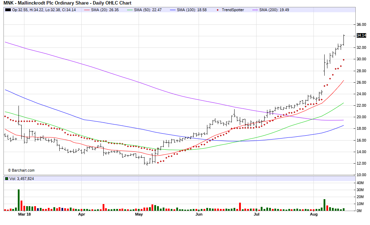Click the Aug date axis label

click(x=313, y=215)
